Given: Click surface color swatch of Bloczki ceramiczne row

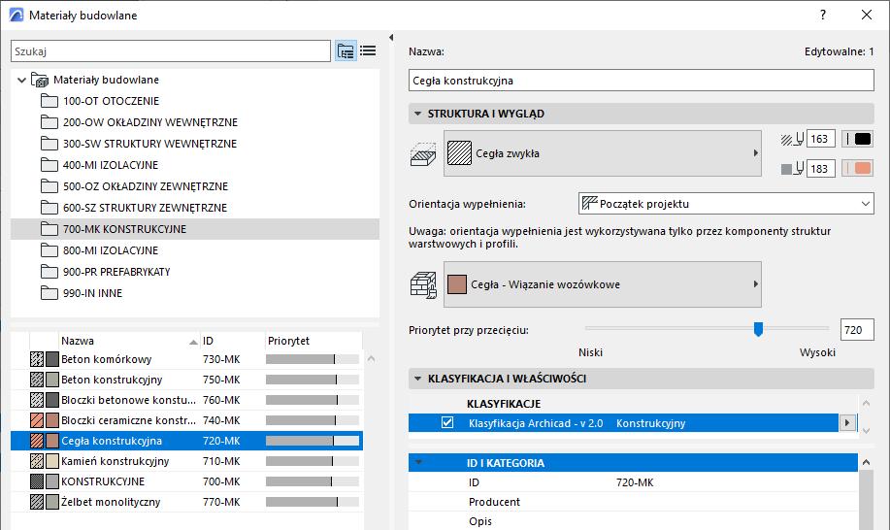Looking at the screenshot, I should (x=52, y=420).
